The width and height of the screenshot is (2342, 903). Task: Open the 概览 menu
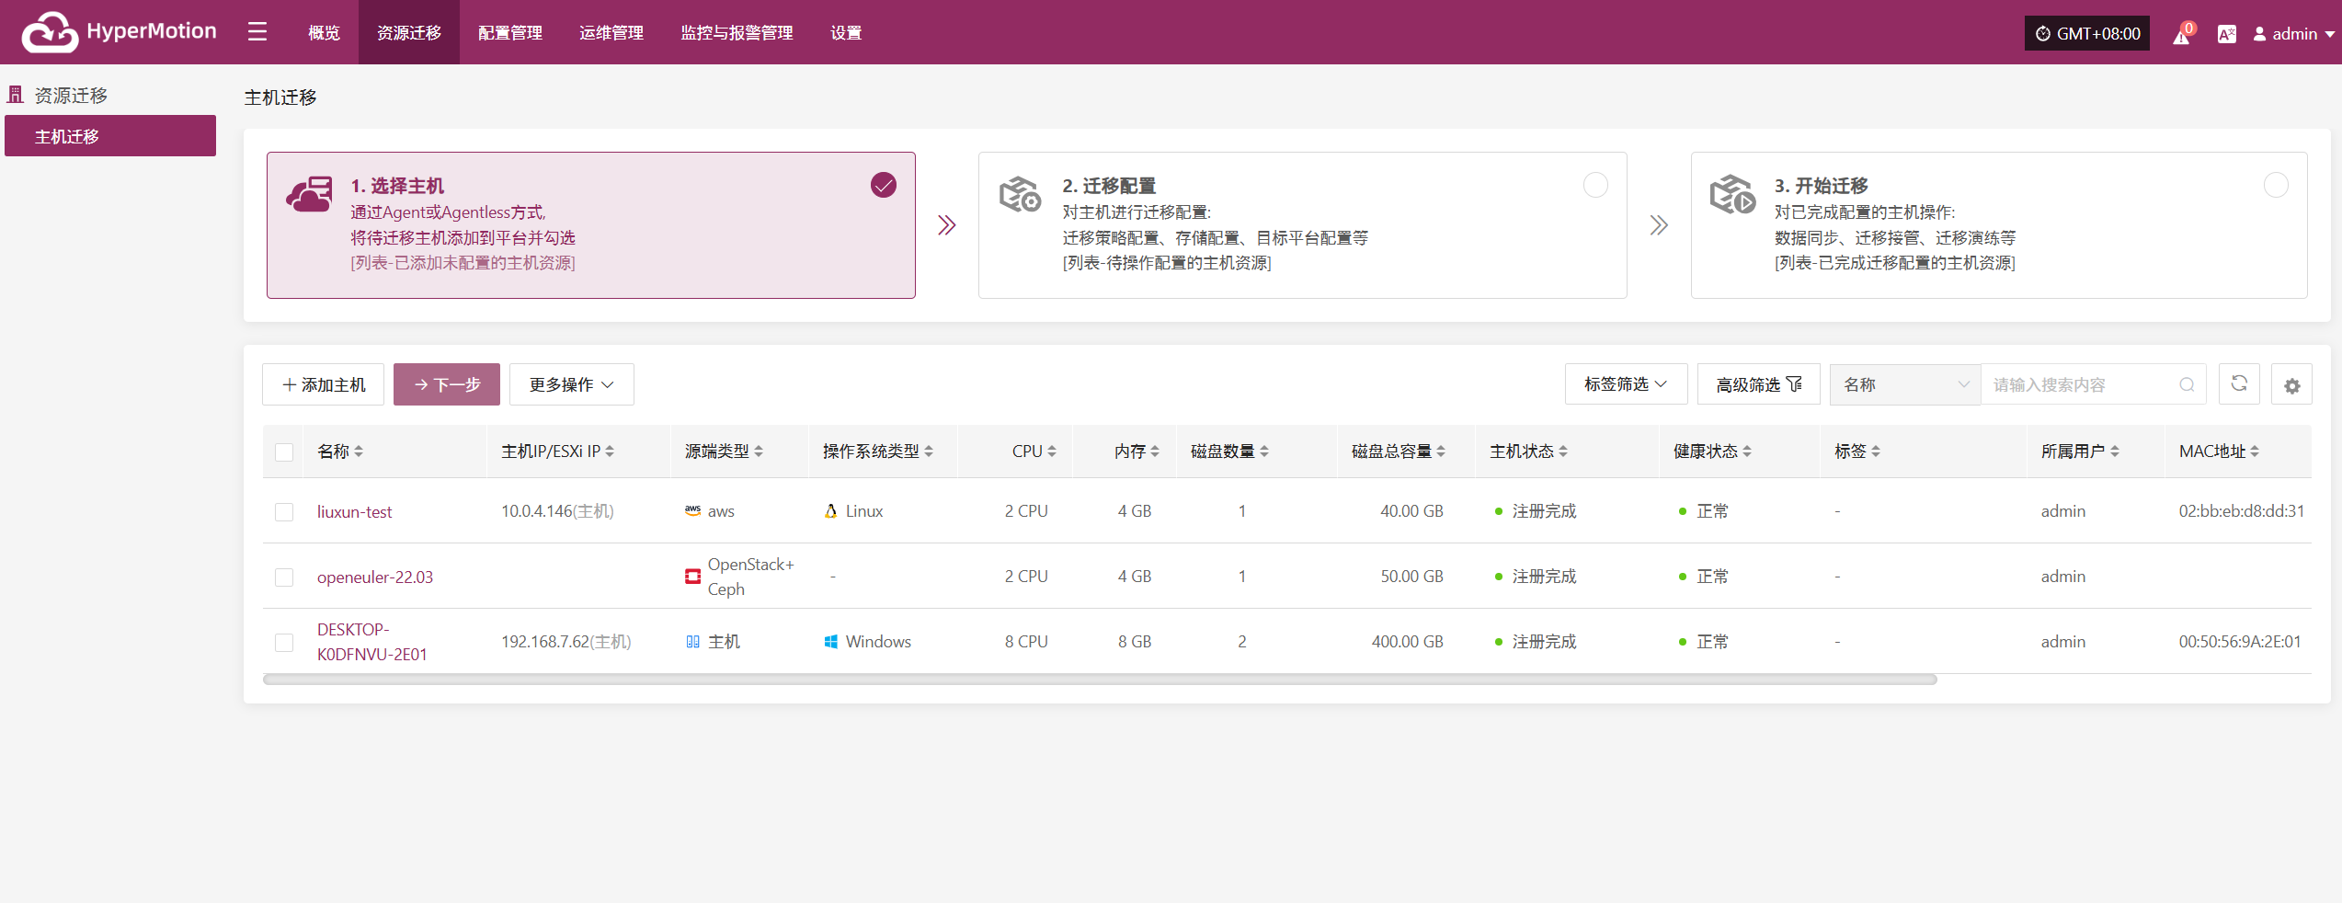pos(324,32)
